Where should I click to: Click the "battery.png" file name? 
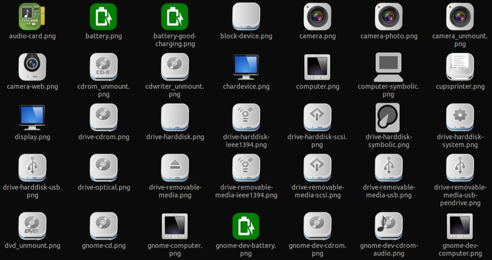click(103, 36)
